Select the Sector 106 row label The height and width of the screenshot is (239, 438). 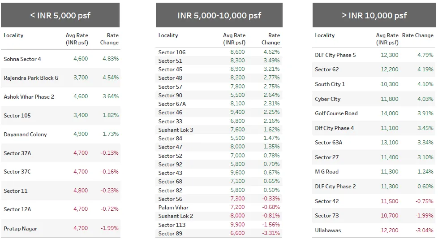click(x=172, y=52)
